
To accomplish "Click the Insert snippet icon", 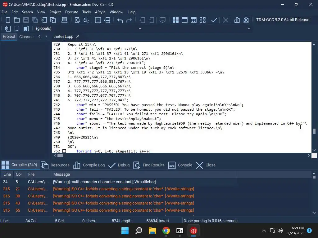I will tap(8, 29).
